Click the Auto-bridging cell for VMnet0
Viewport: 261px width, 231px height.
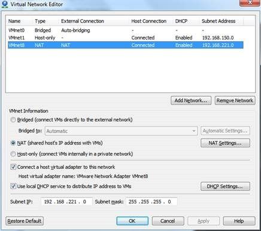point(75,30)
